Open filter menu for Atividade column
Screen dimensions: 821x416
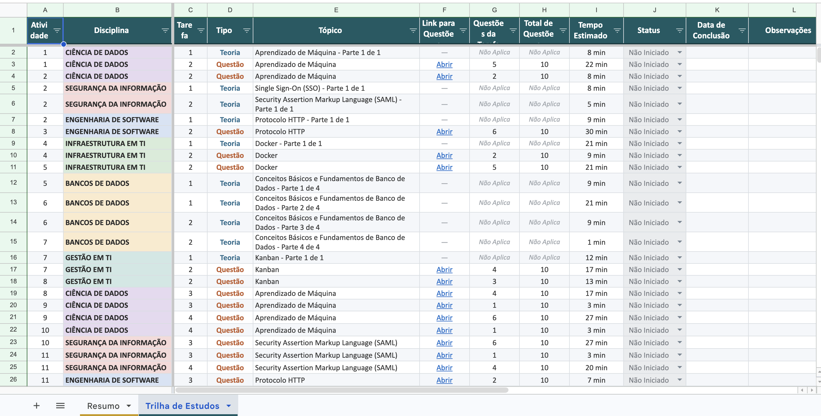pyautogui.click(x=57, y=31)
